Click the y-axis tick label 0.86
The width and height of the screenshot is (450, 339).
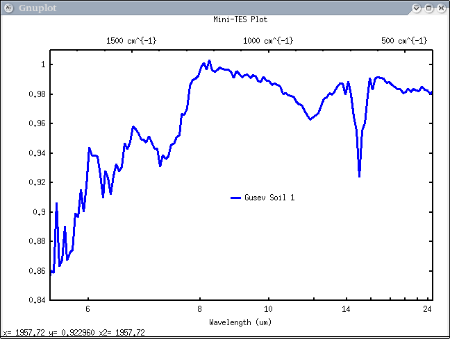pyautogui.click(x=37, y=271)
